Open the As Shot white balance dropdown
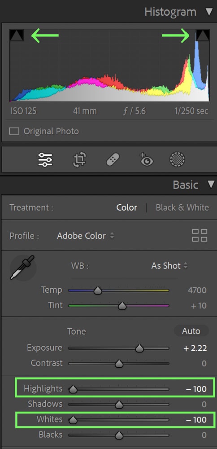217x449 pixels. tap(169, 266)
